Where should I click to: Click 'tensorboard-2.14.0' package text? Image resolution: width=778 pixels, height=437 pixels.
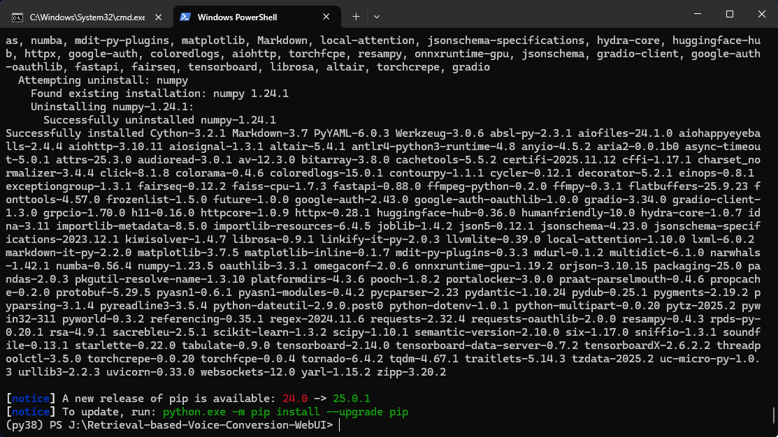click(x=333, y=346)
